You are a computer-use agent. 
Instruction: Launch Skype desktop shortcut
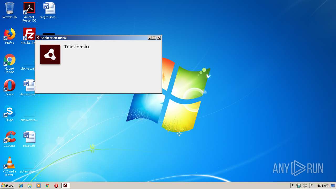pos(9,113)
